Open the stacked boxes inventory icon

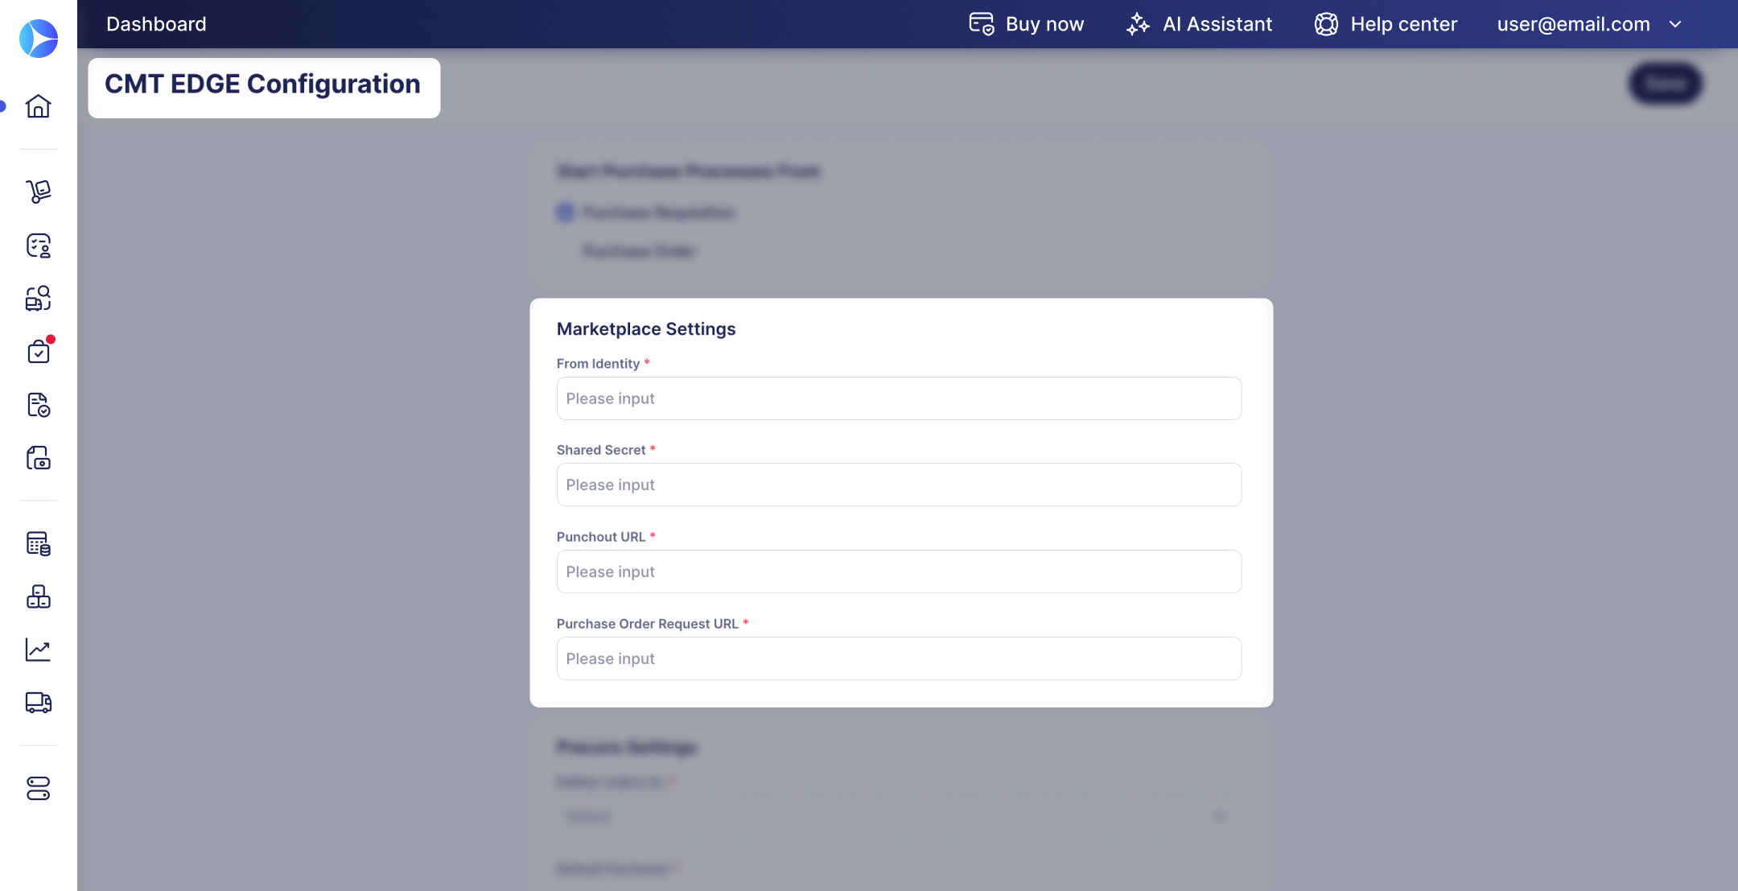(38, 597)
